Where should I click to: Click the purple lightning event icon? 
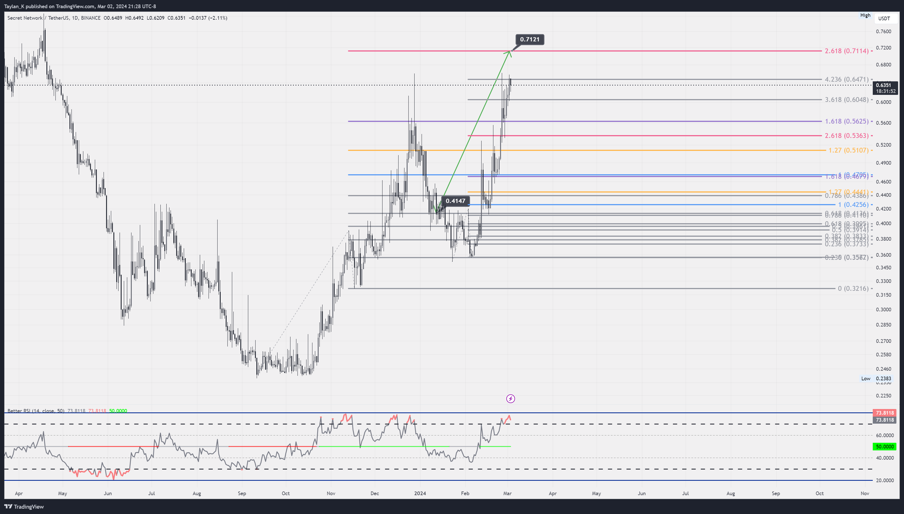510,399
